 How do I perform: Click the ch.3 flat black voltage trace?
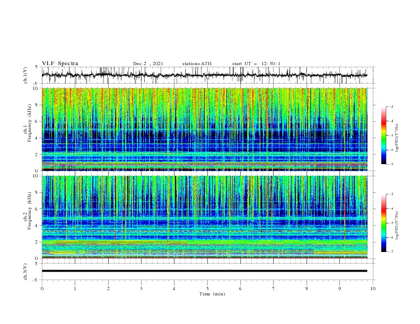click(x=204, y=271)
